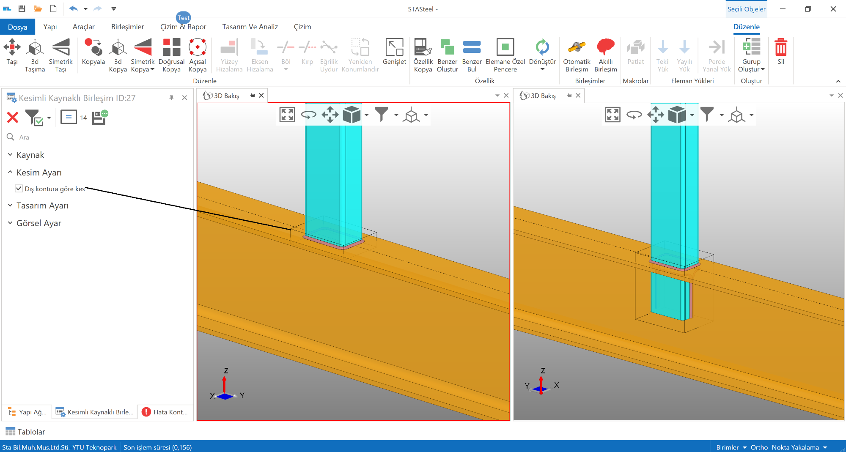846x452 pixels.
Task: Click the Benzer Bul tool
Action: [472, 47]
